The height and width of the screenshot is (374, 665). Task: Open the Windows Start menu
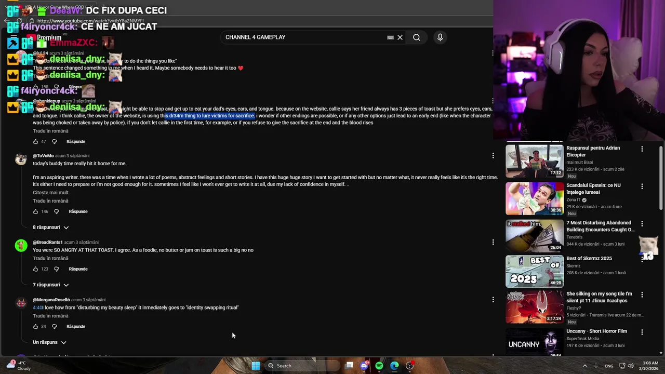(256, 366)
